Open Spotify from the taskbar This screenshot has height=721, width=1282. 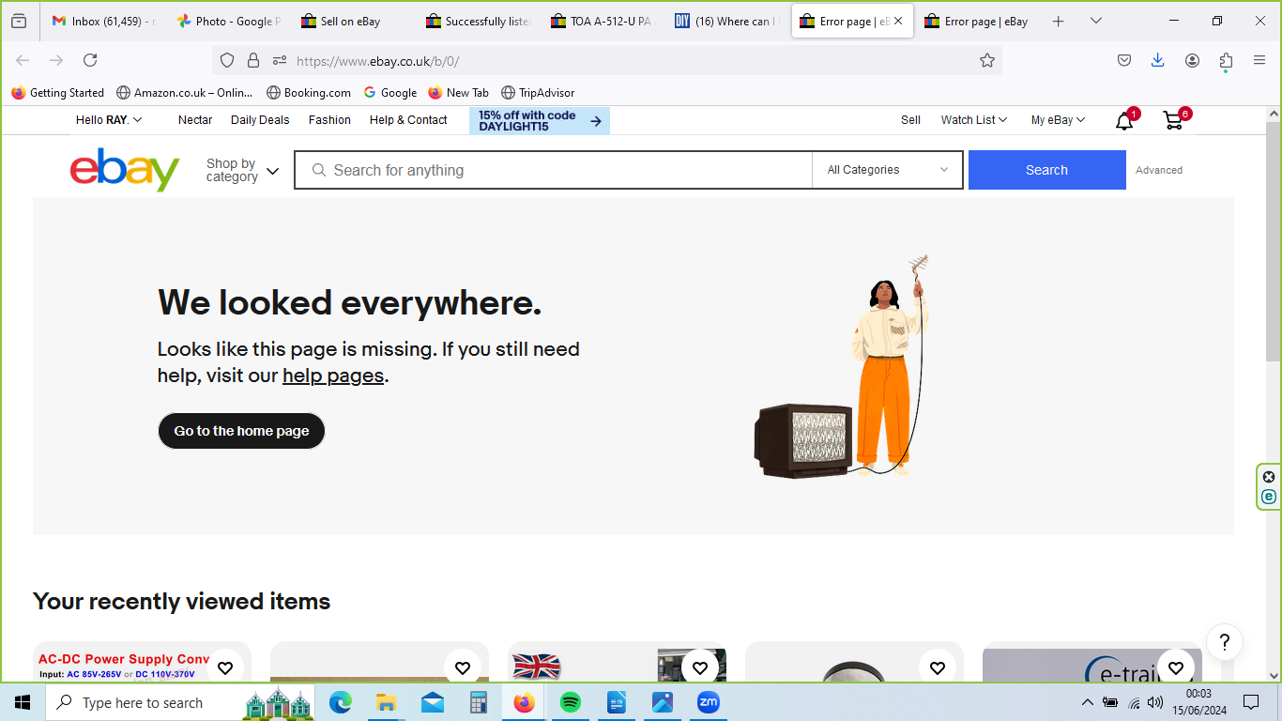coord(570,702)
